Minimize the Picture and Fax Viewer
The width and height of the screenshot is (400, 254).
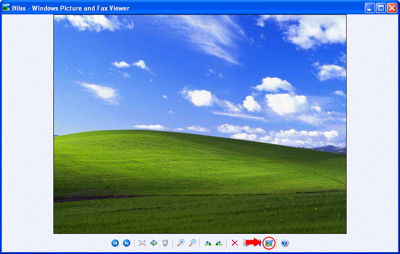[x=370, y=8]
